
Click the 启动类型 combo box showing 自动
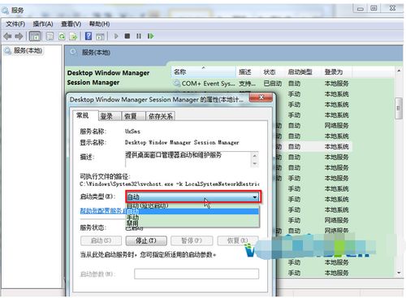[193, 197]
